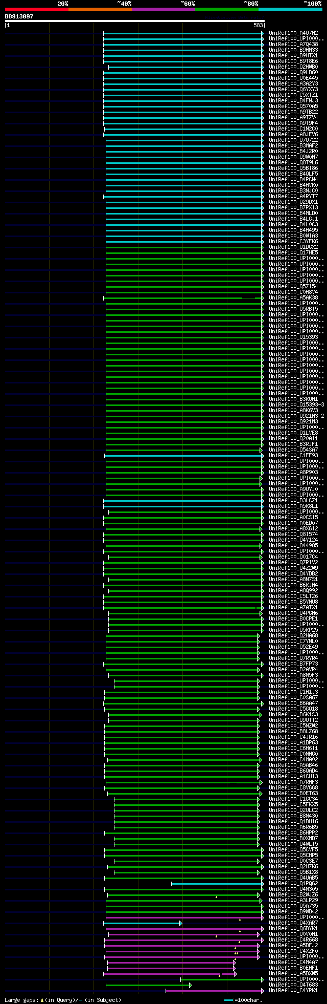This screenshot has height=1004, width=327.
Task: Click the UniRef100_B7PXI3 label
Action: click(293, 208)
